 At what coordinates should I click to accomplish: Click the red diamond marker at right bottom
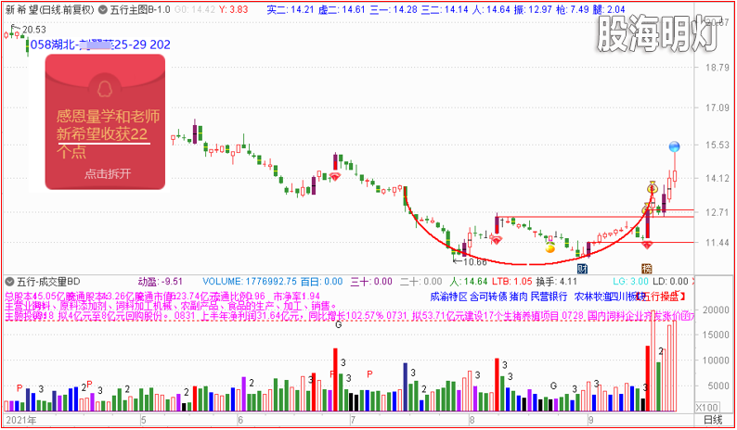point(647,244)
